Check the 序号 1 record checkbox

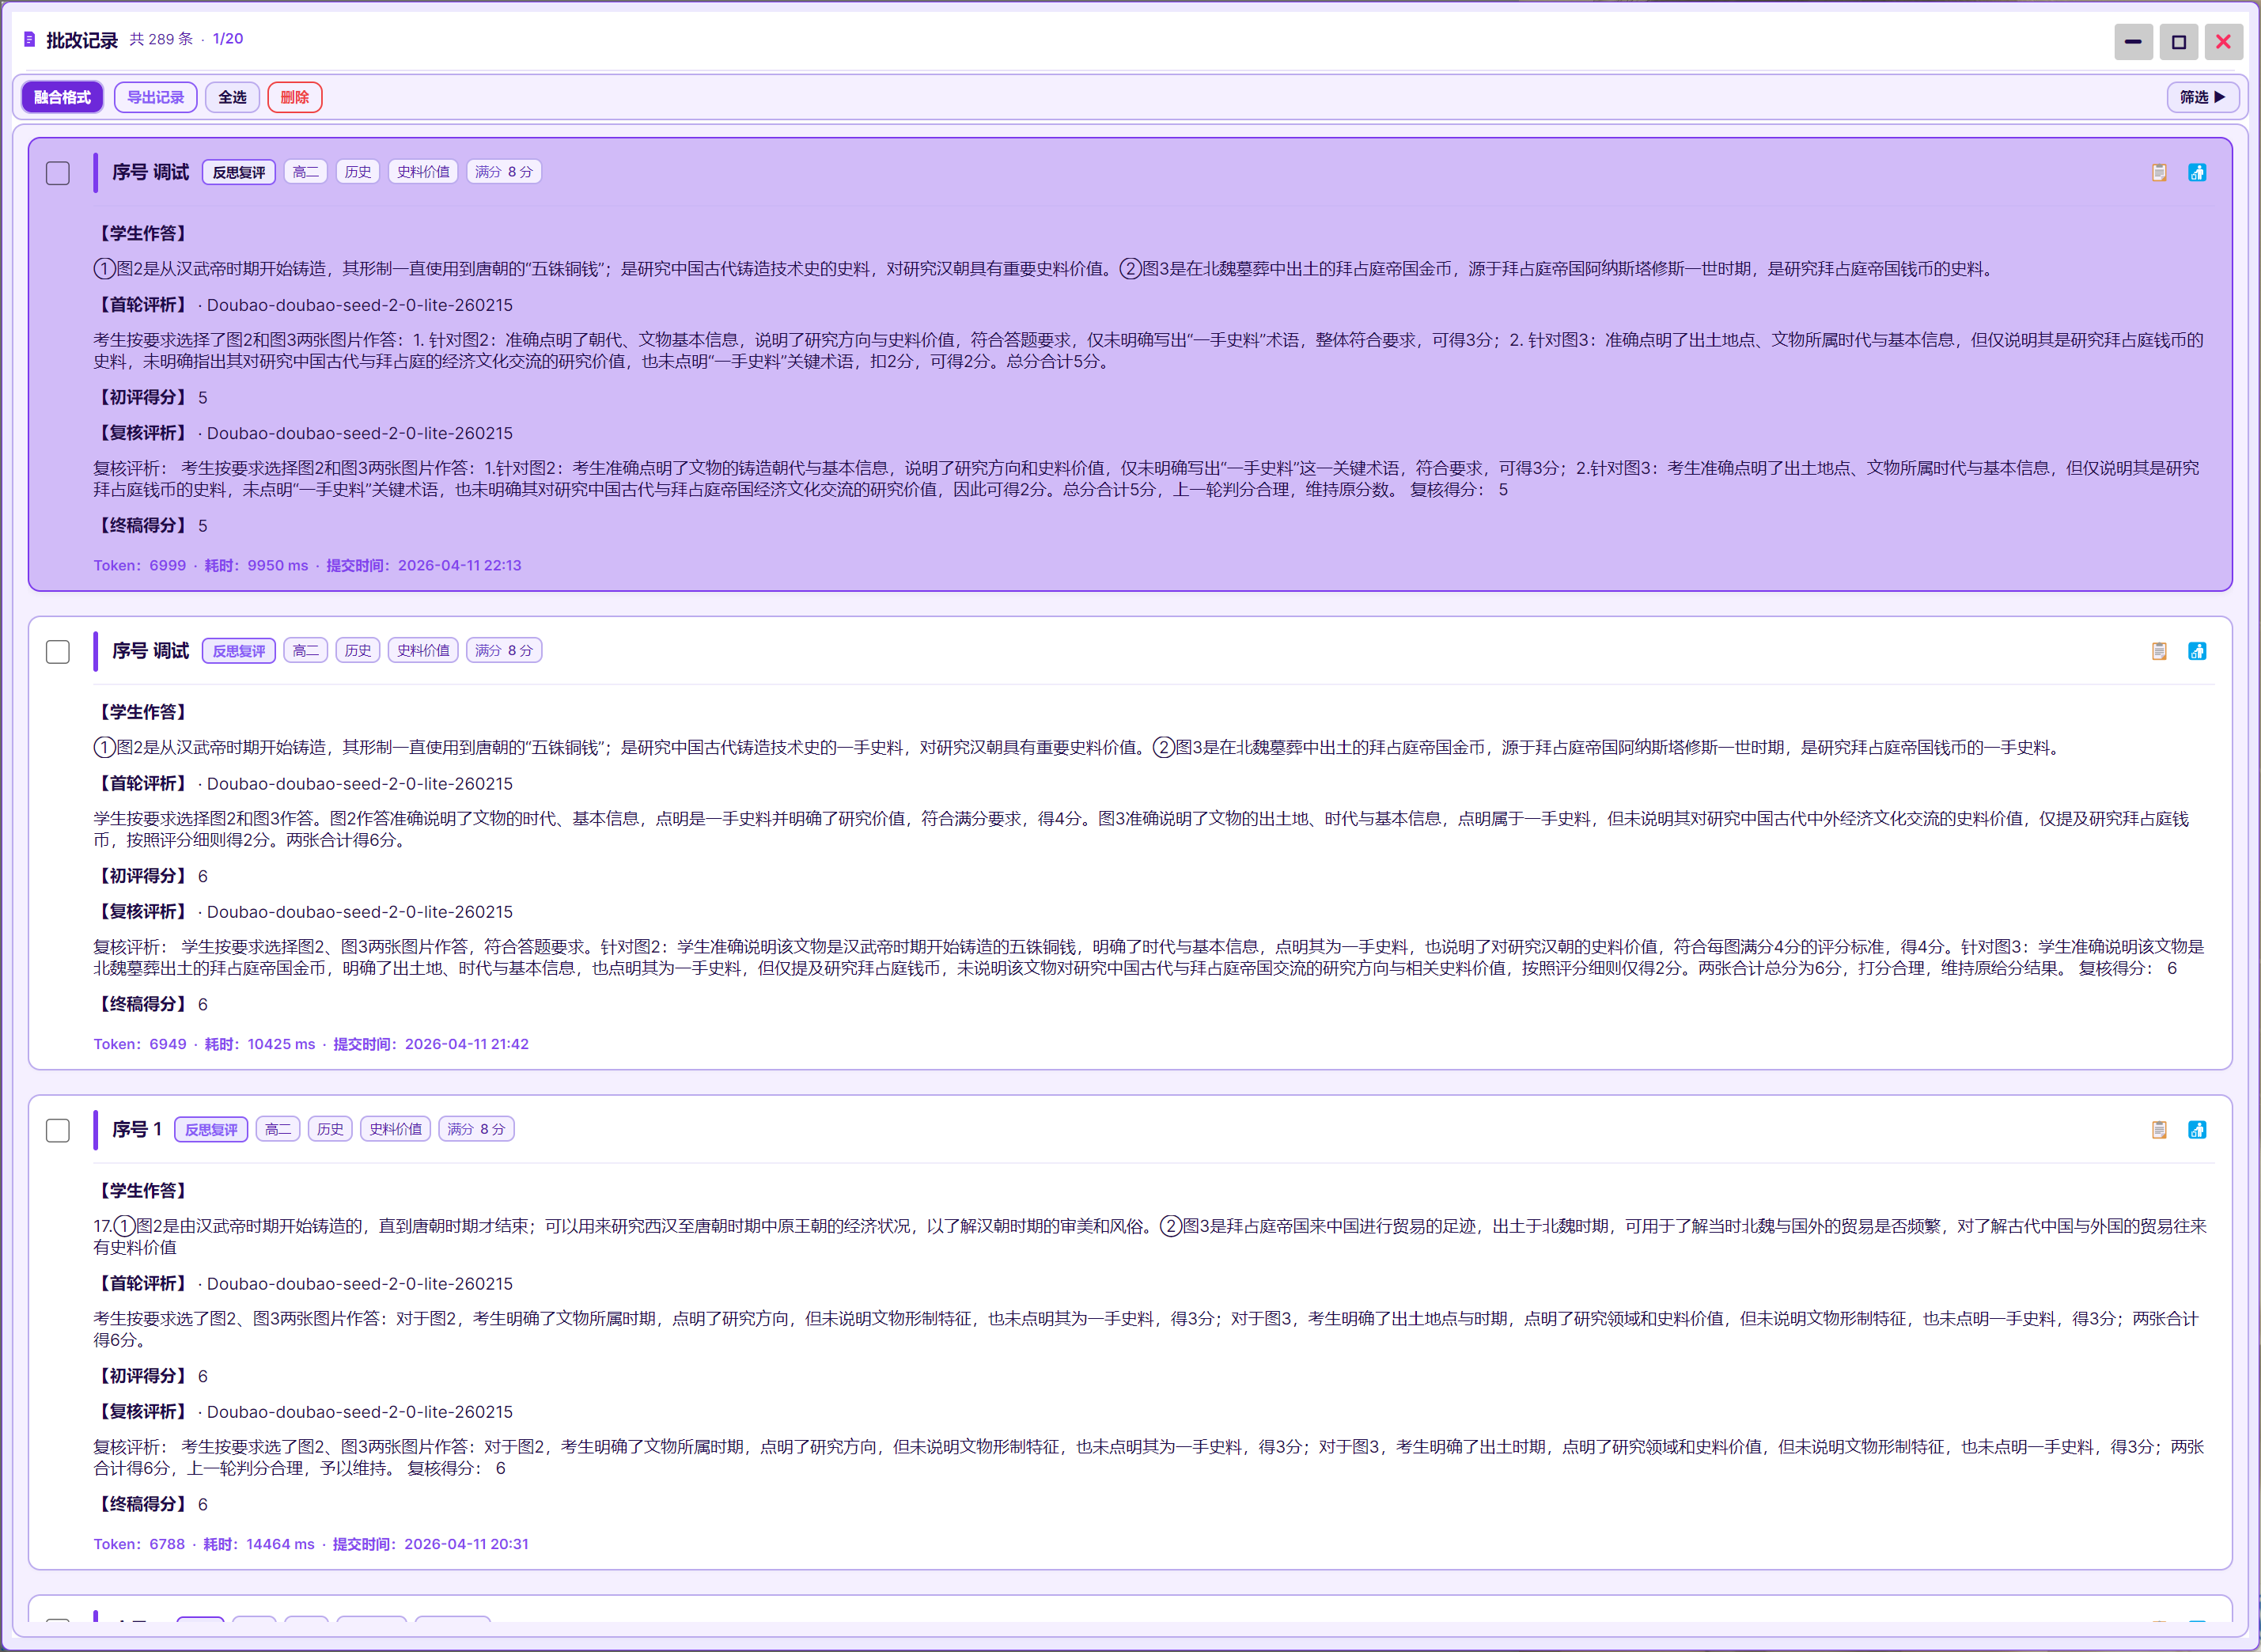click(x=58, y=1131)
